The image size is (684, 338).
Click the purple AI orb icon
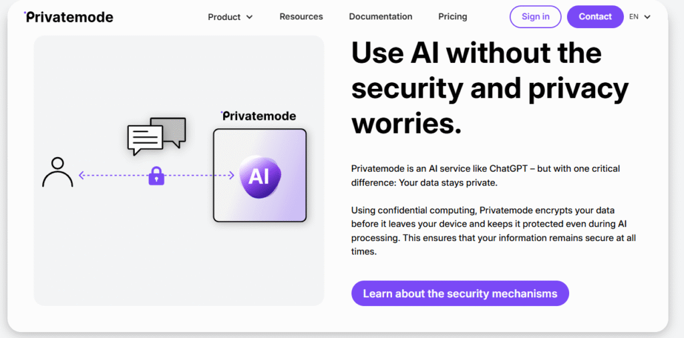259,176
